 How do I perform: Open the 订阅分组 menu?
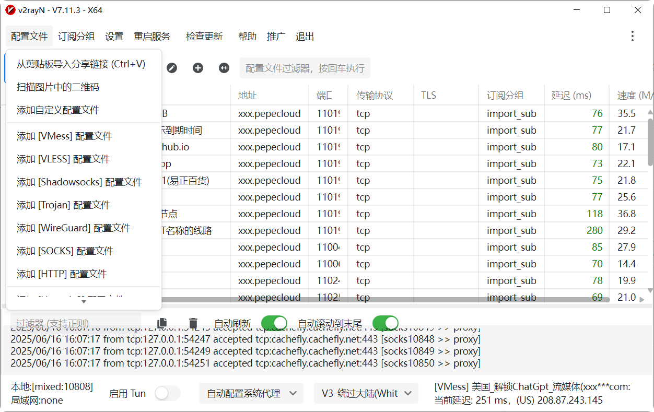[76, 37]
